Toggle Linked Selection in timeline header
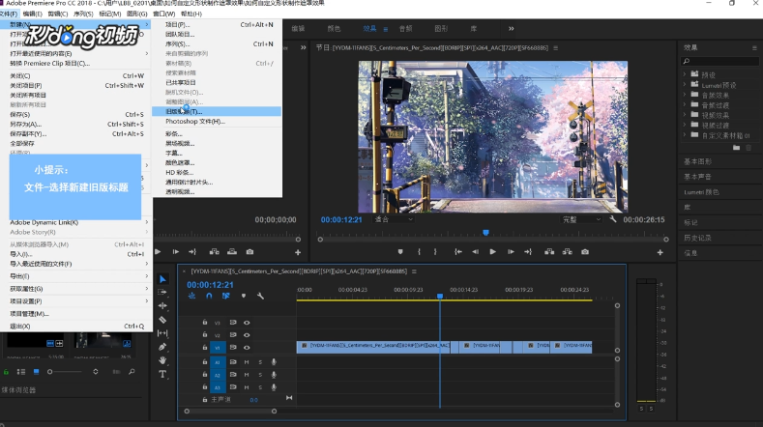 point(225,296)
